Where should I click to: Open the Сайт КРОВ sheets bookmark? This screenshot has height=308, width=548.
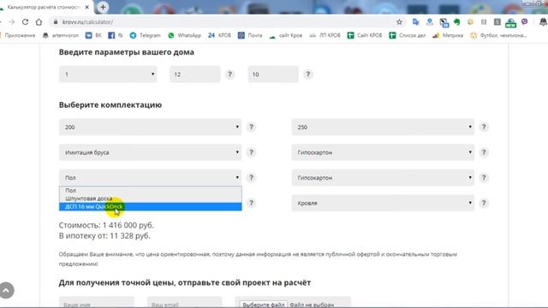tap(365, 35)
